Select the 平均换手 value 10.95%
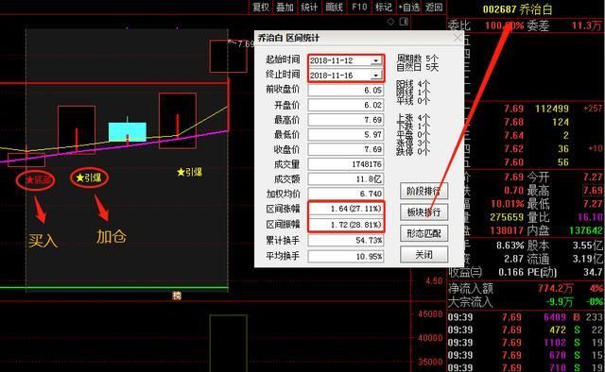Viewport: 605px width, 372px height. click(x=346, y=257)
